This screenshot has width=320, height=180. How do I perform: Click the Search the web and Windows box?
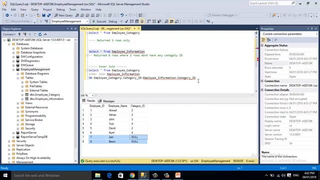[51, 175]
